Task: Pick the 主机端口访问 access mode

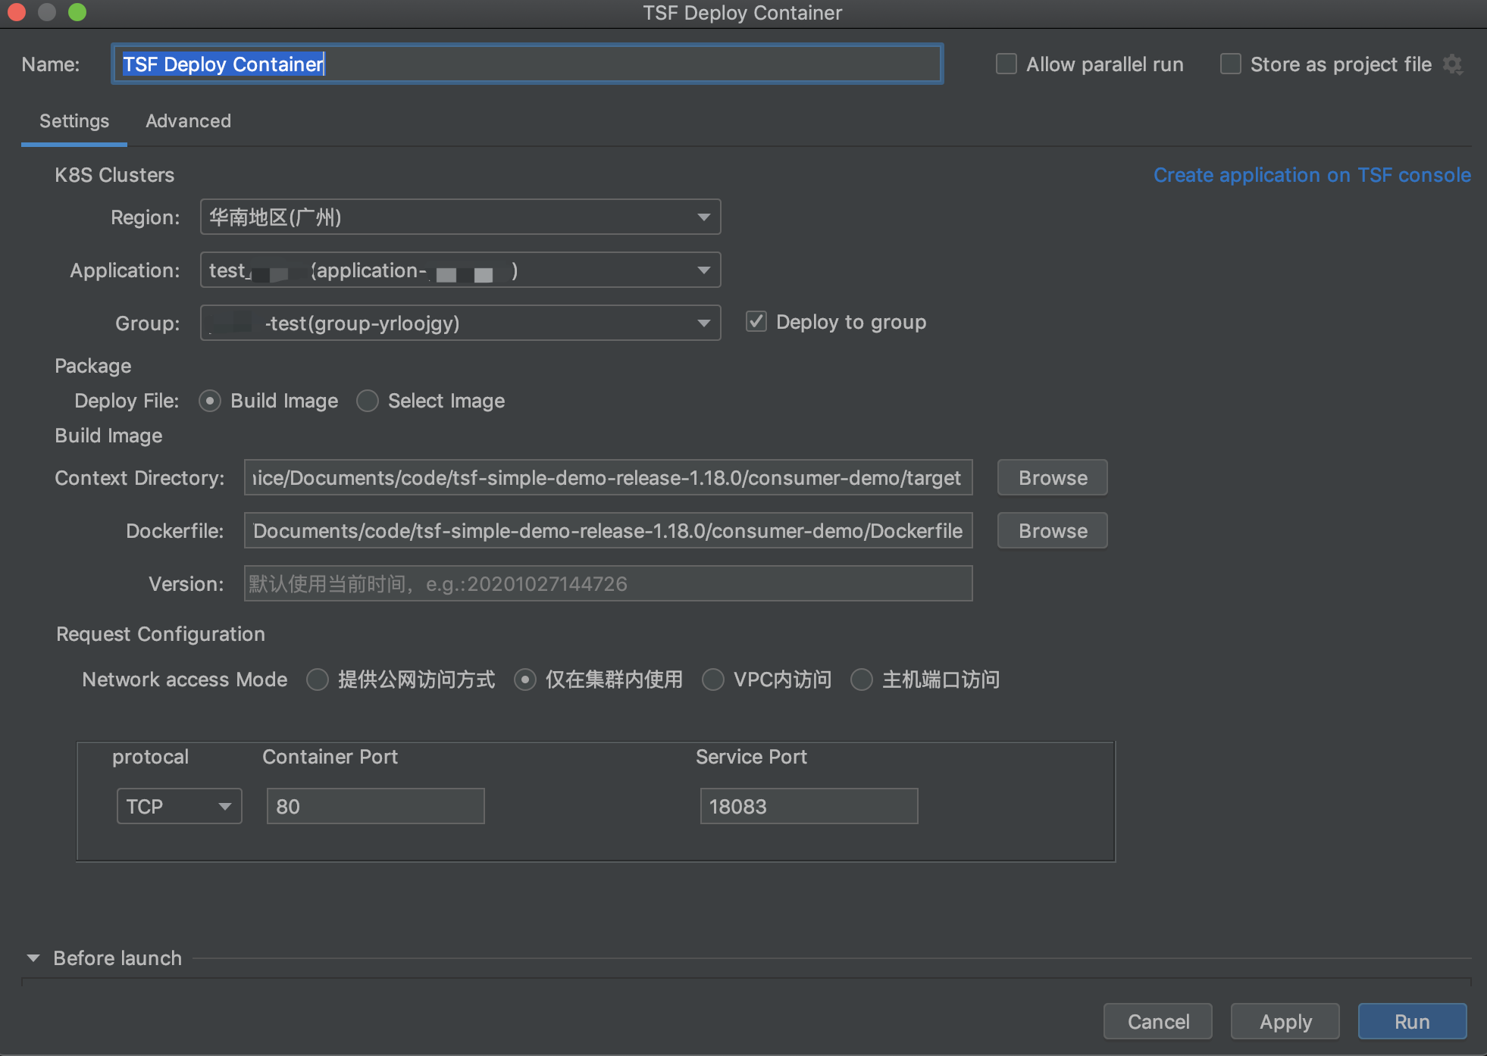Action: pyautogui.click(x=861, y=680)
